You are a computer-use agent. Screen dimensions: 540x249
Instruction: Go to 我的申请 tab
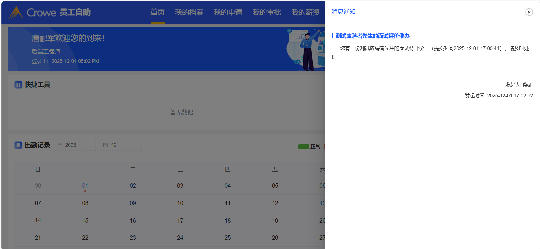[x=228, y=12]
